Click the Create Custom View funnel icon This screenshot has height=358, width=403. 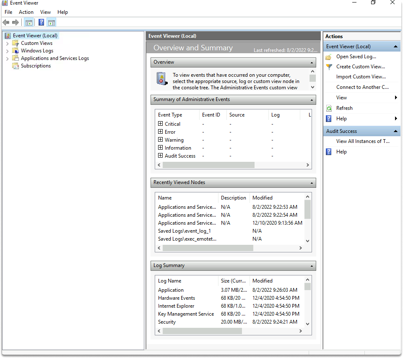(329, 67)
